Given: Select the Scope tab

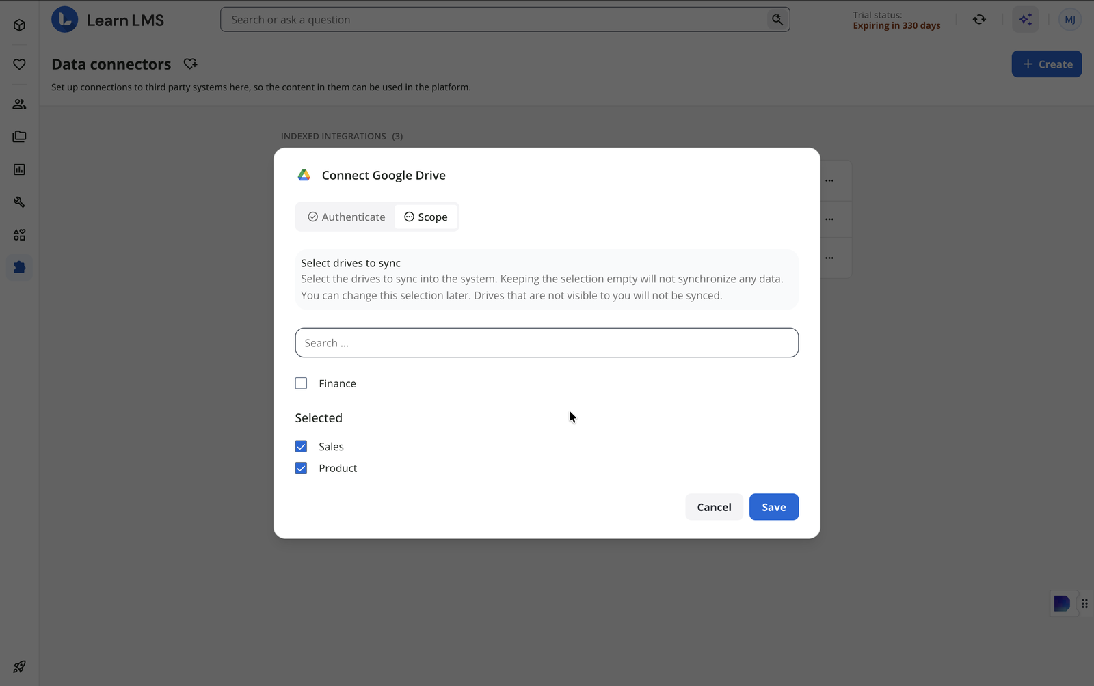Looking at the screenshot, I should tap(425, 217).
